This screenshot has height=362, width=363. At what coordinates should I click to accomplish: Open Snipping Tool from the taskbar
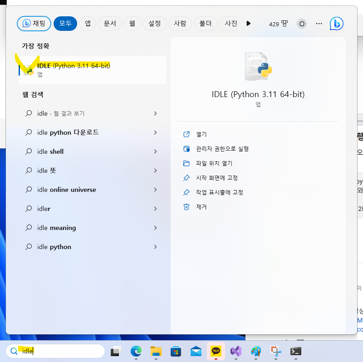pos(276,352)
